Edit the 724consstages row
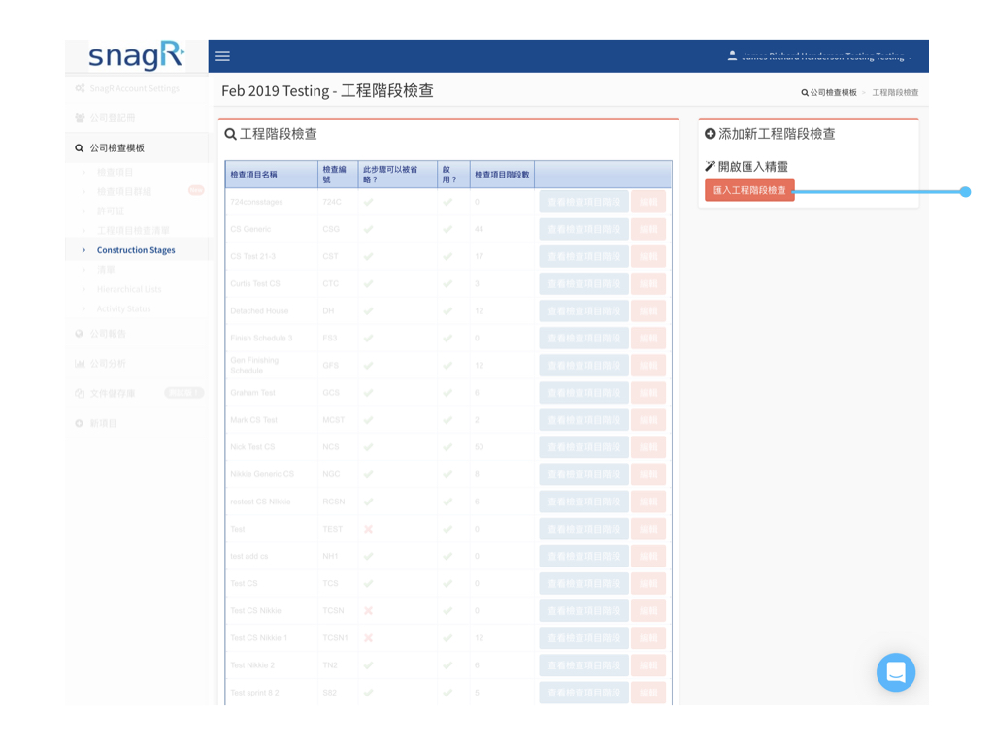Image resolution: width=994 pixels, height=745 pixels. point(648,202)
